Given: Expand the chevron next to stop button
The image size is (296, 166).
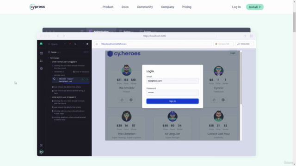Looking at the screenshot, I should 83,44.
